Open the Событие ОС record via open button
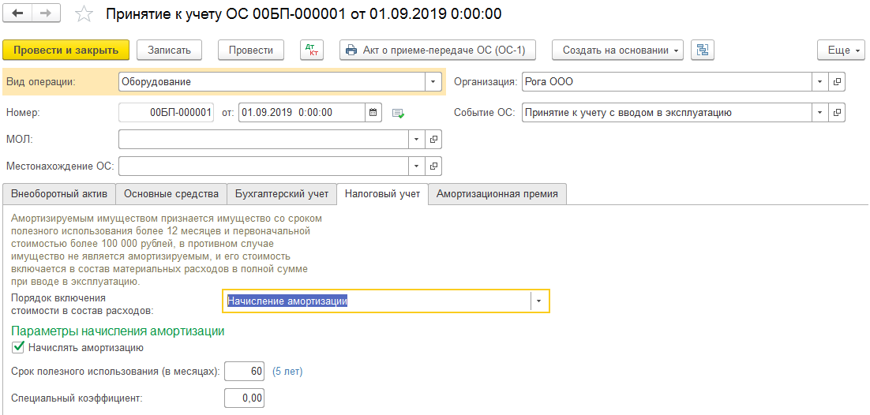Screen dimensions: 870x415 coord(837,112)
